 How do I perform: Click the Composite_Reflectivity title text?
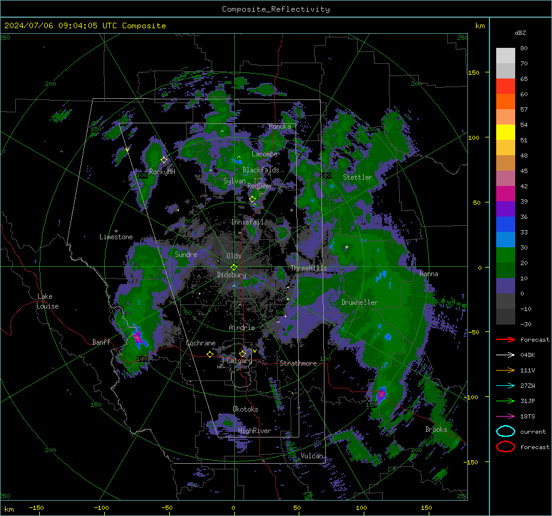tap(276, 9)
